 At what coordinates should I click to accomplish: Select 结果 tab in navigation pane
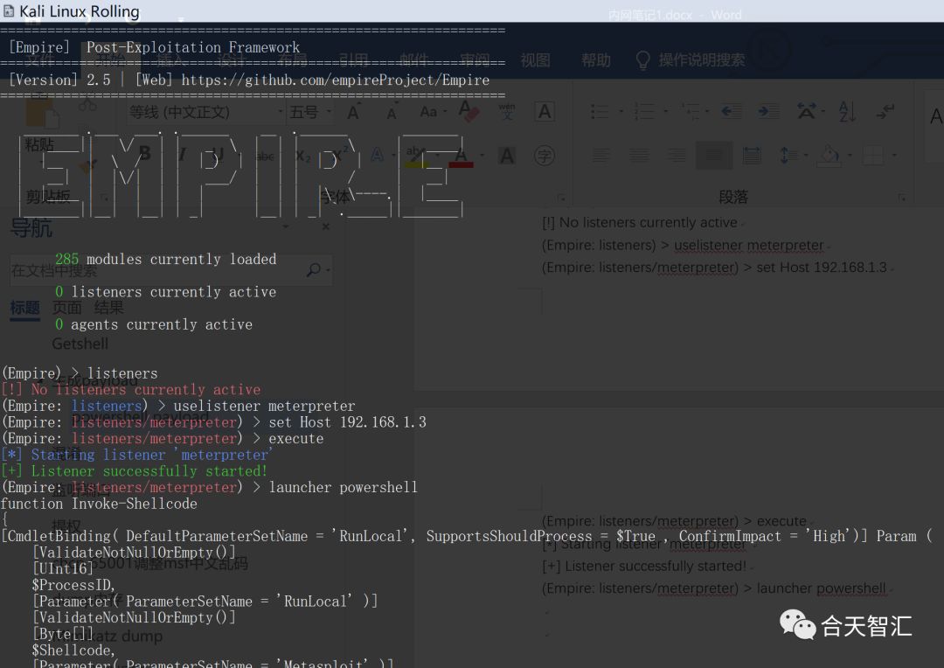pyautogui.click(x=109, y=308)
